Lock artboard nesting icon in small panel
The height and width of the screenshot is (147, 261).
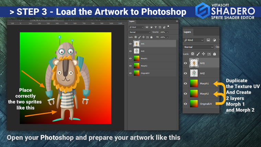click(147, 37)
